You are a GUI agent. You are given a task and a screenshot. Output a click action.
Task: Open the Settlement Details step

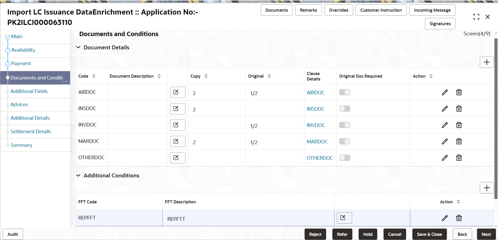(x=31, y=132)
